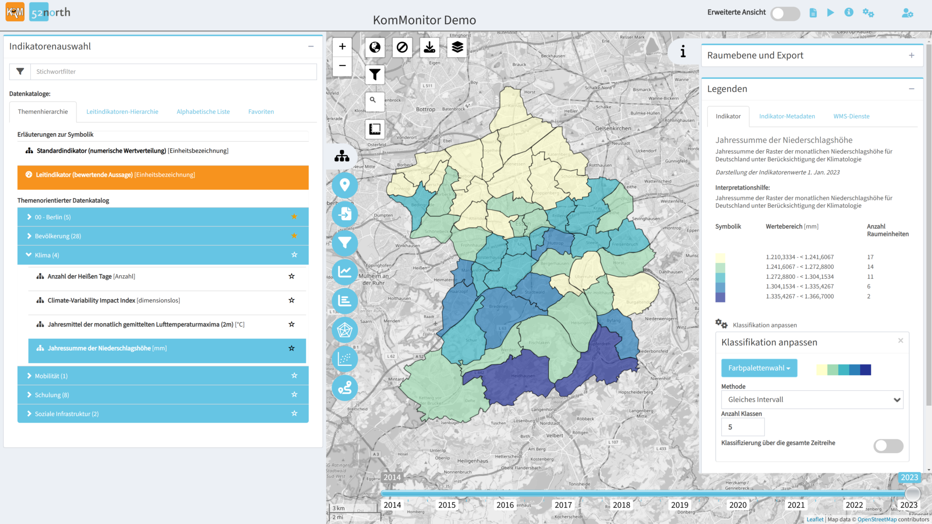932x524 pixels.
Task: Click the OpenStreetMap attribution link
Action: [x=877, y=519]
